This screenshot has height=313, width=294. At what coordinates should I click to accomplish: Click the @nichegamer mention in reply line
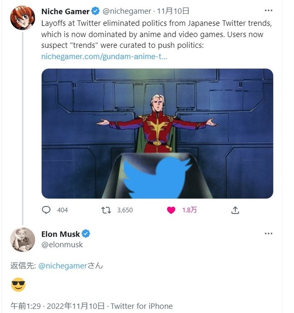coord(61,266)
